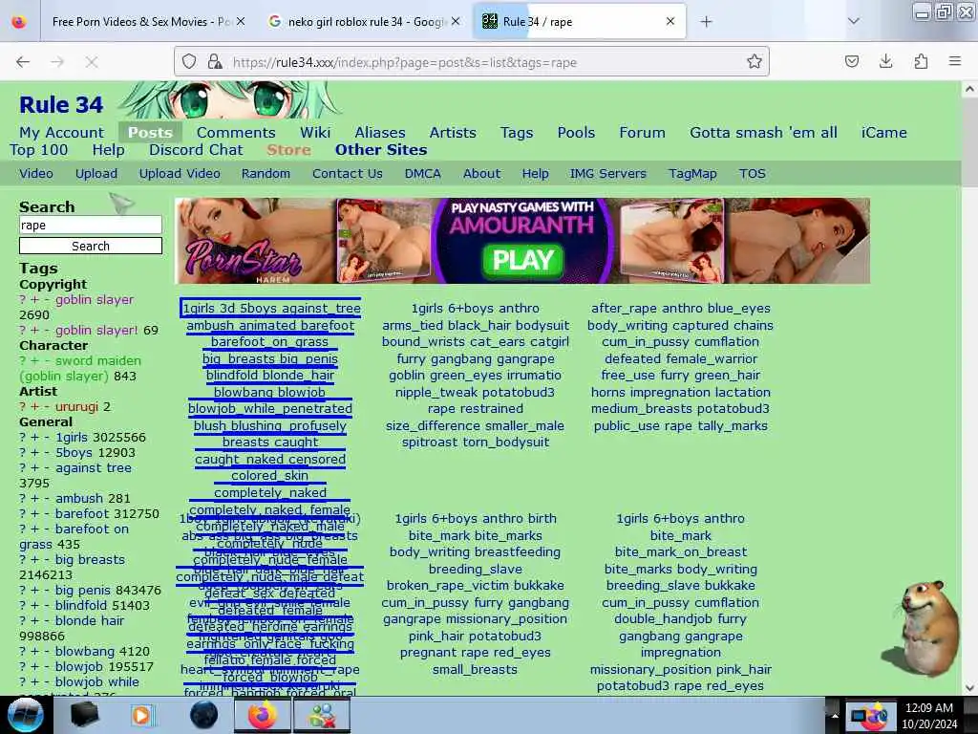Viewport: 978px width, 734px height.
Task: Click the green PLAY button in banner ad
Action: (522, 260)
